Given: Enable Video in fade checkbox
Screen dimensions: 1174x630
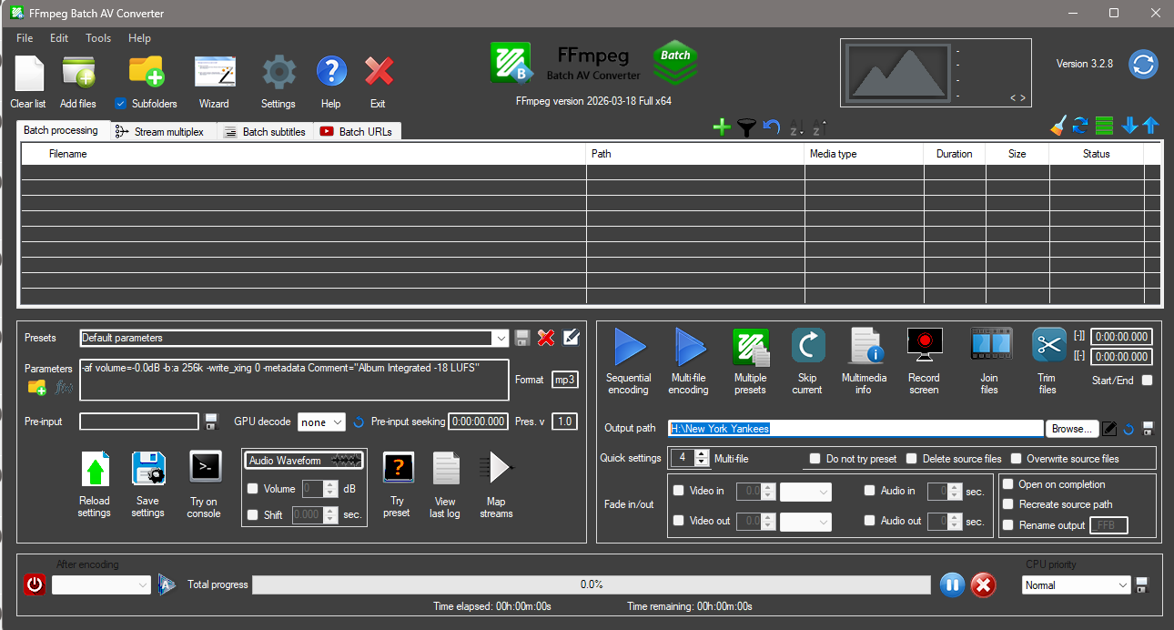Looking at the screenshot, I should 678,491.
